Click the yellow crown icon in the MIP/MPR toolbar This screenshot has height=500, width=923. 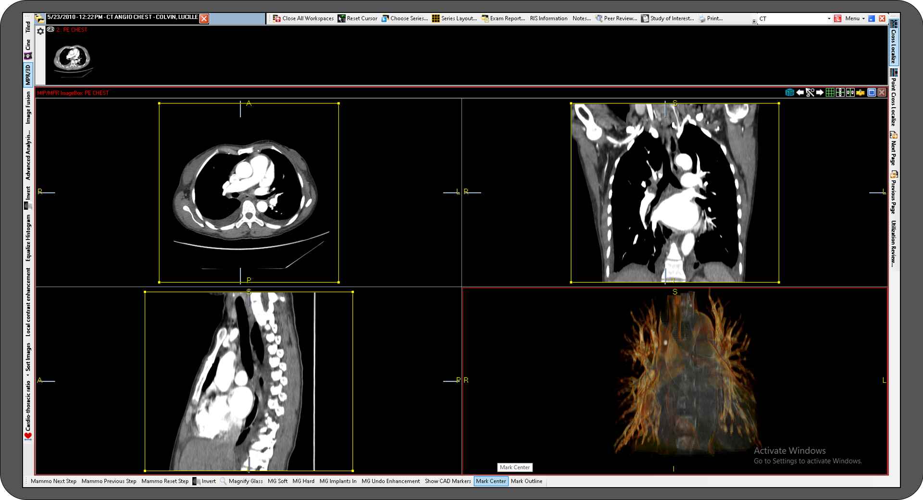pyautogui.click(x=860, y=92)
